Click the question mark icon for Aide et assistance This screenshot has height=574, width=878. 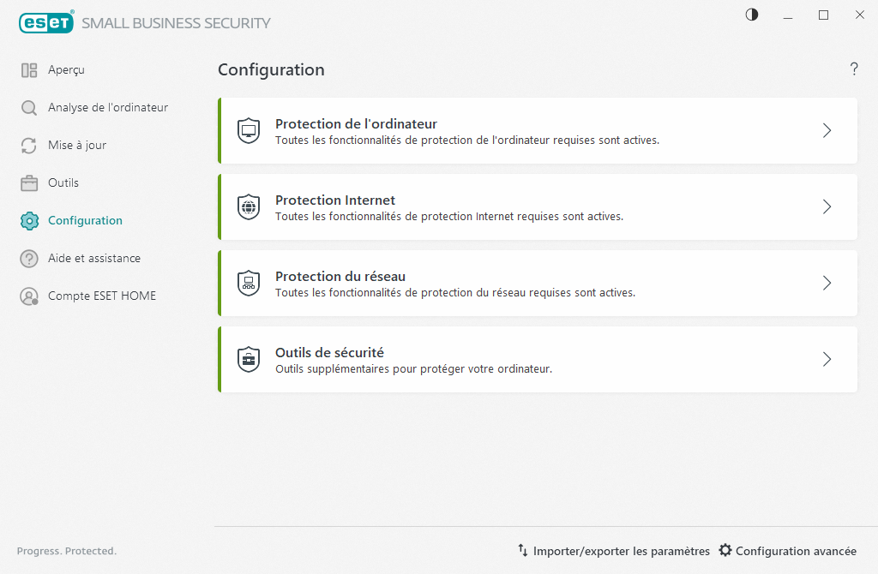click(29, 259)
